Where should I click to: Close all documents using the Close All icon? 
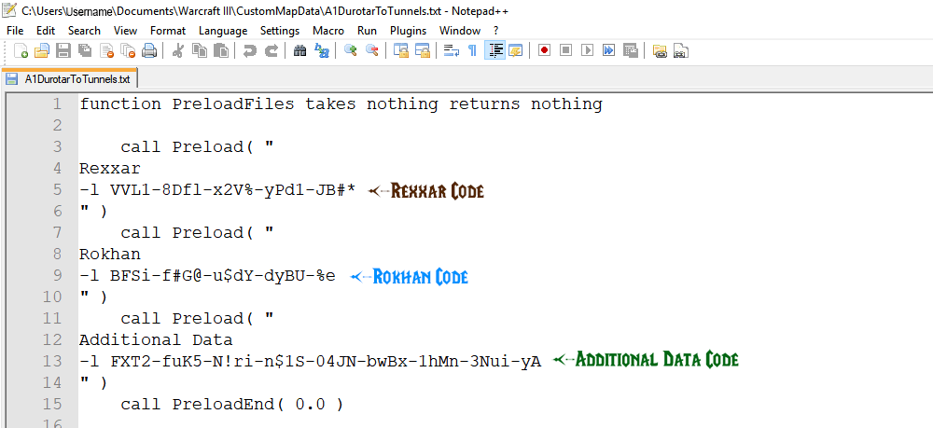[x=128, y=51]
